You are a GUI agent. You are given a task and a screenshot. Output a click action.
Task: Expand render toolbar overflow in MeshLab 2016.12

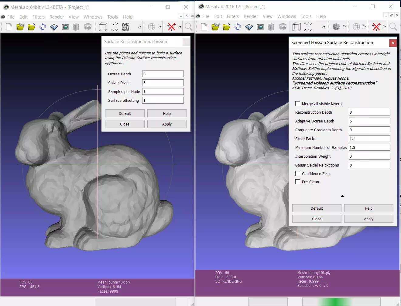(324, 27)
